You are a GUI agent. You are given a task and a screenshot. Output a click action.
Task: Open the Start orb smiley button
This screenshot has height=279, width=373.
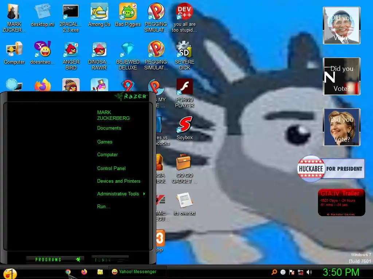point(10,274)
